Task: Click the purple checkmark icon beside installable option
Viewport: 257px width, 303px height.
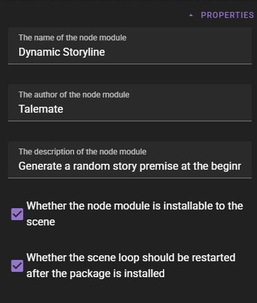Action: [x=17, y=214]
